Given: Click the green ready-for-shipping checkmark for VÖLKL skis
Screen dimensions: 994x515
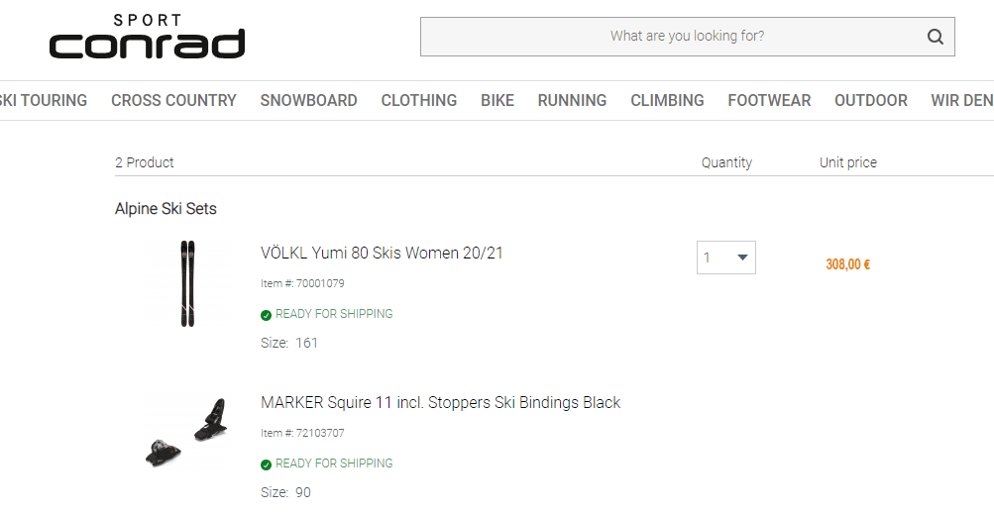Looking at the screenshot, I should click(x=266, y=315).
